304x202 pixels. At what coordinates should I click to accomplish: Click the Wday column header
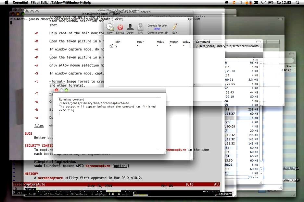186,42
